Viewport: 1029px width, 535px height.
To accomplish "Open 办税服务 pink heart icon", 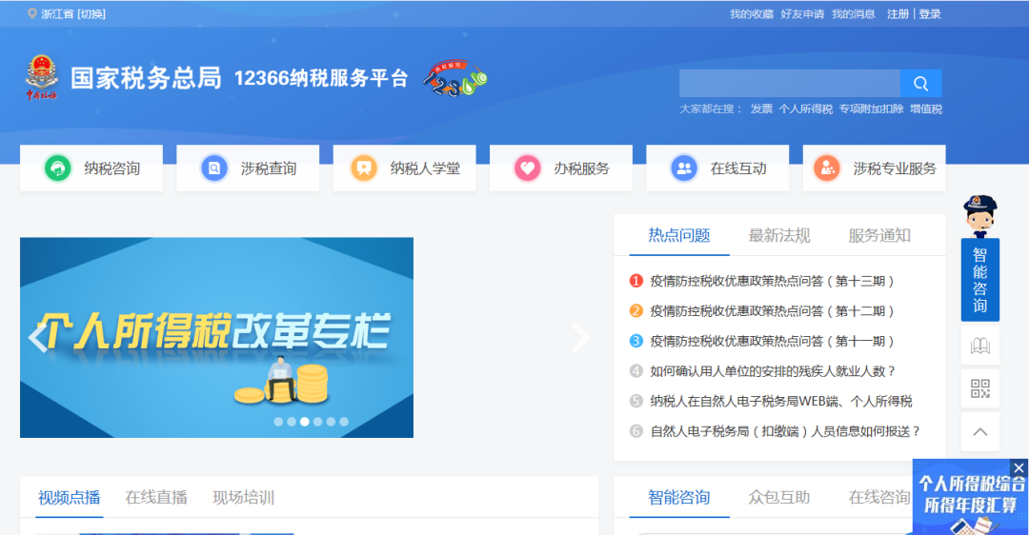I will tap(527, 168).
